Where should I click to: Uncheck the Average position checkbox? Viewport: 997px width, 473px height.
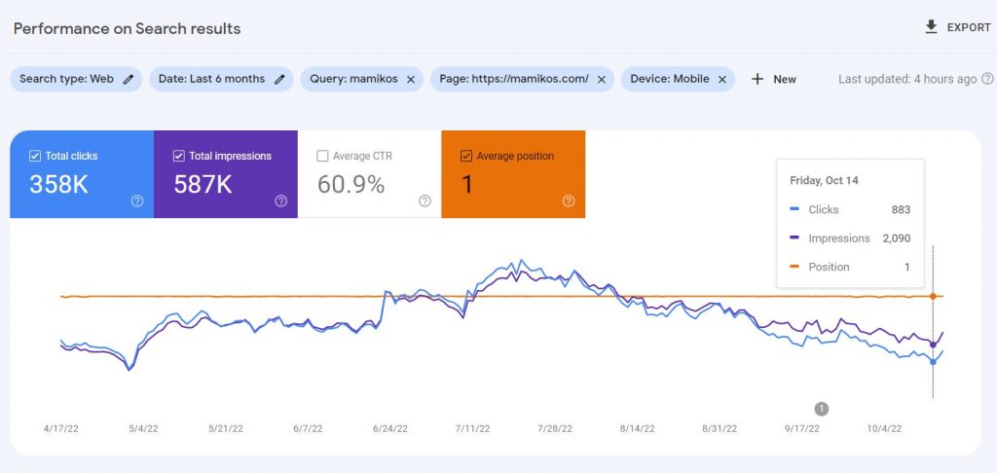point(466,156)
